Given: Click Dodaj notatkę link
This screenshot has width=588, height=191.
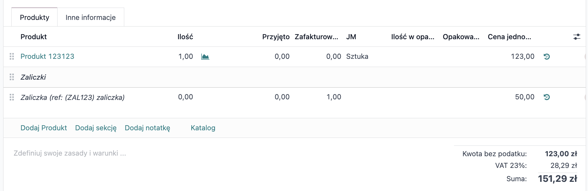Looking at the screenshot, I should 147,128.
